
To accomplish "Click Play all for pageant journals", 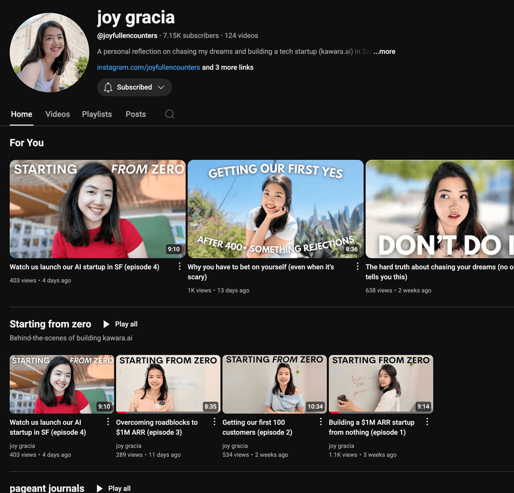I will 114,488.
